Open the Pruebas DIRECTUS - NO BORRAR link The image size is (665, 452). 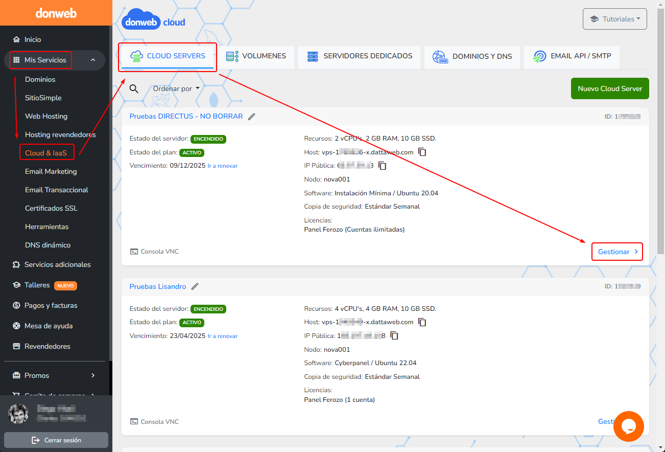point(186,116)
